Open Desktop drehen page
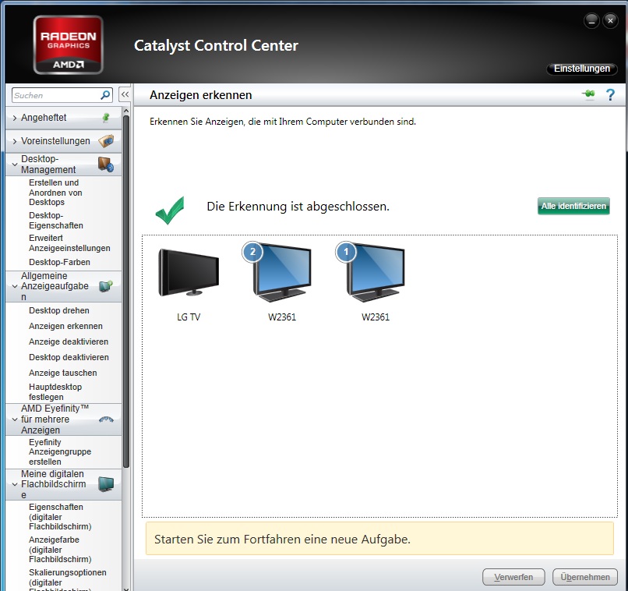Viewport: 628px width, 591px height. pyautogui.click(x=59, y=310)
